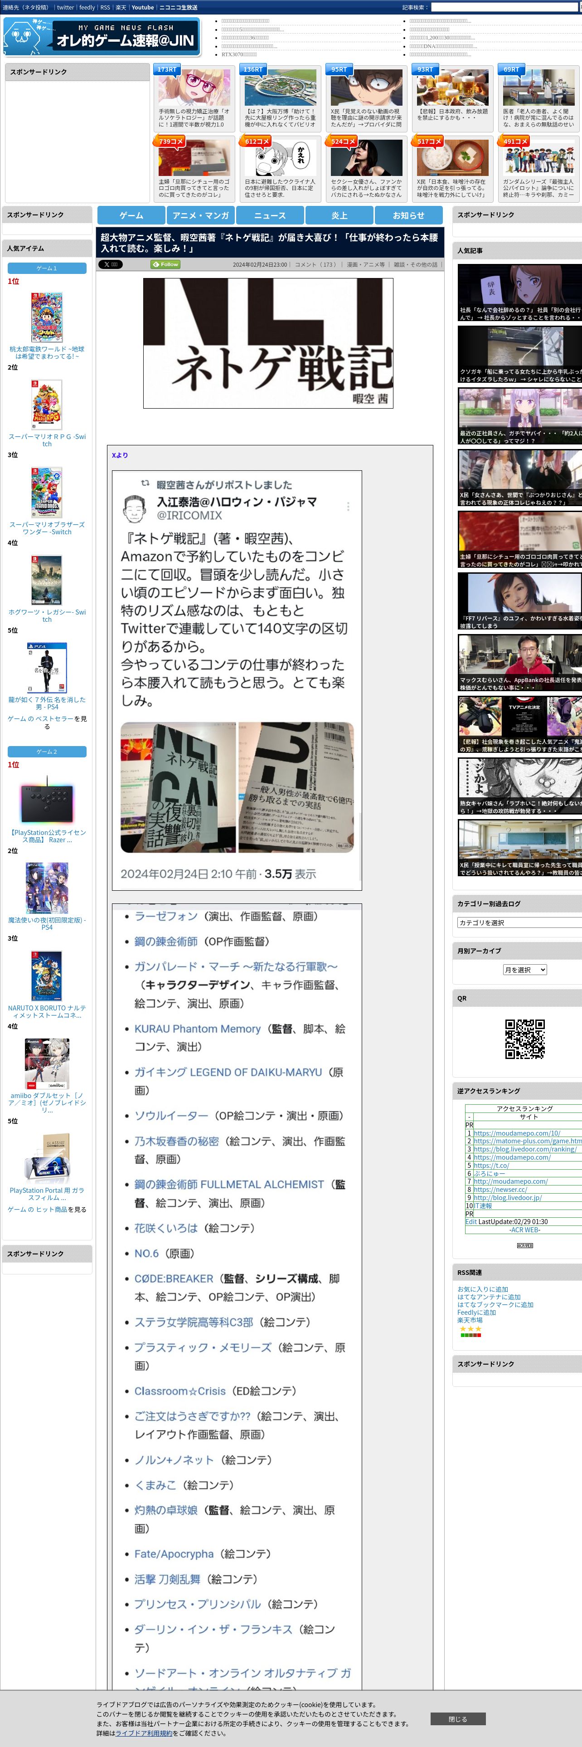Open the 612コメ manga article thumbnail
582x1747 pixels.
tap(280, 157)
